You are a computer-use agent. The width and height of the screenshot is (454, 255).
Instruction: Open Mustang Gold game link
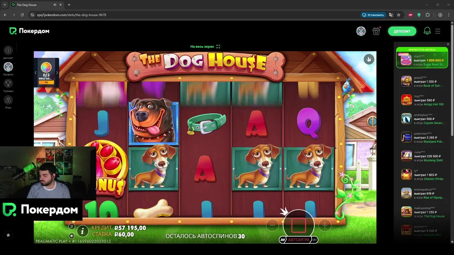pos(433,160)
